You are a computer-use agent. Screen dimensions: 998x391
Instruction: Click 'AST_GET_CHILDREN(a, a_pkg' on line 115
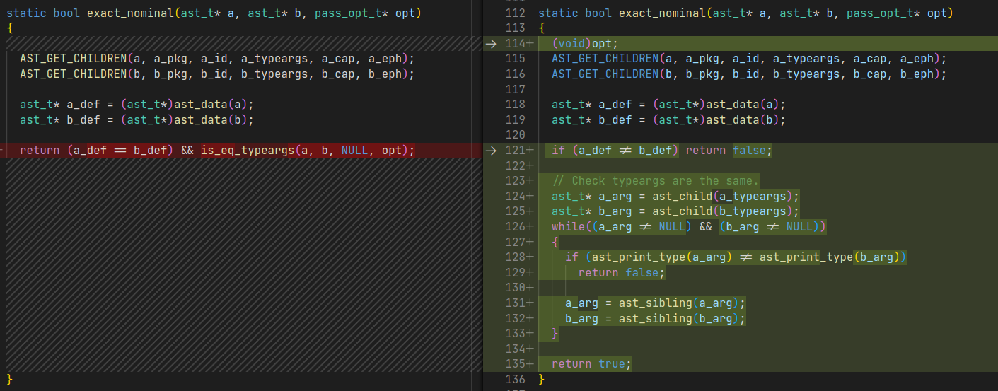(749, 59)
